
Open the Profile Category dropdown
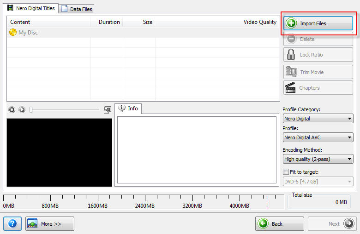[x=318, y=119]
